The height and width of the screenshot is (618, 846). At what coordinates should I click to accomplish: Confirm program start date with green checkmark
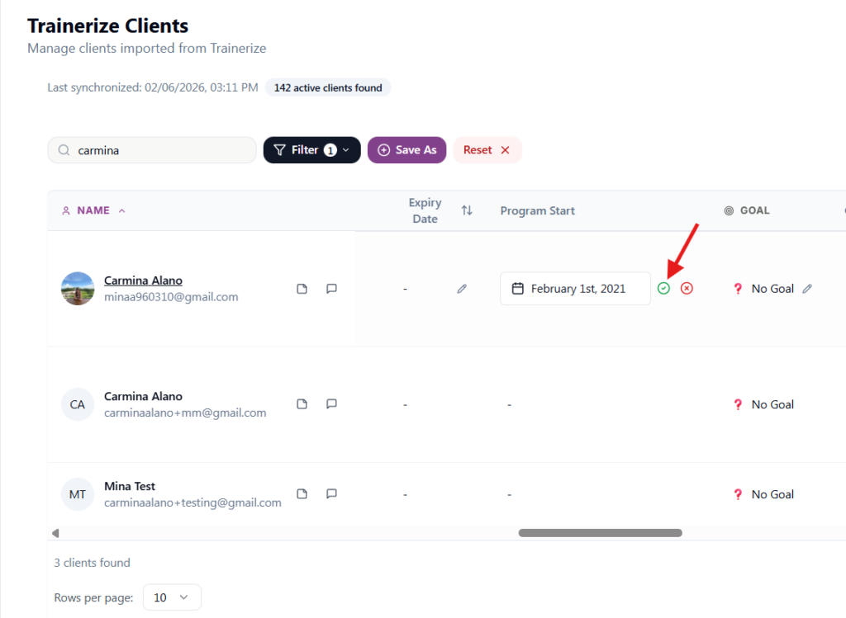click(x=663, y=289)
